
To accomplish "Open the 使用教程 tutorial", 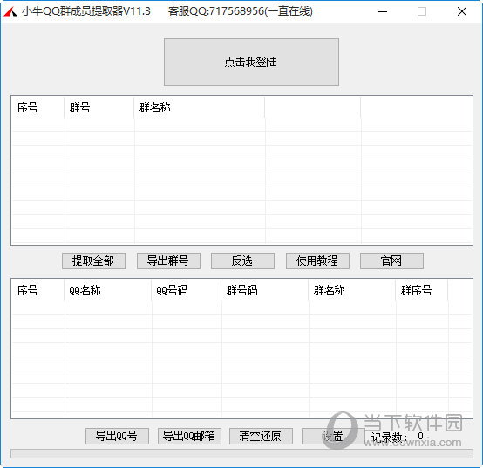I will 317,261.
